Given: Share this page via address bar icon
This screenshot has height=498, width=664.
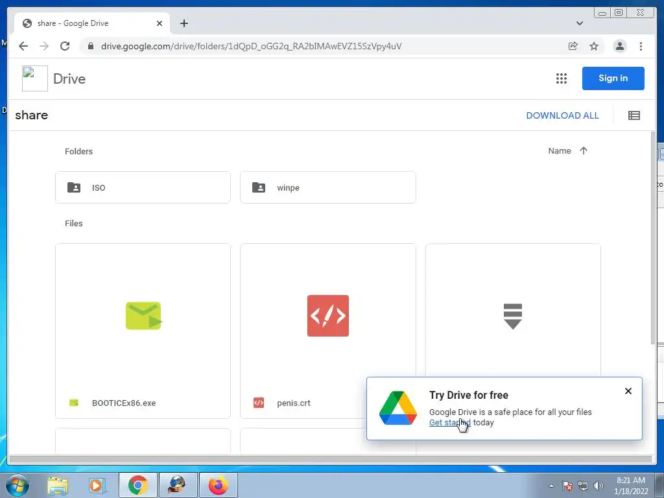Looking at the screenshot, I should 573,46.
